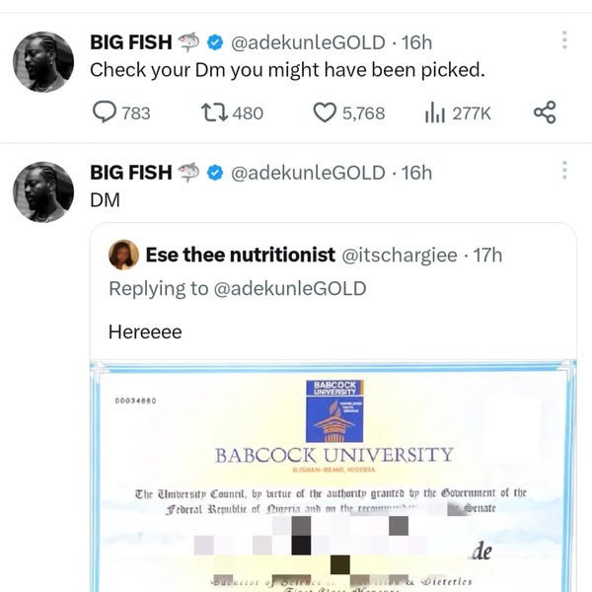Click verified badge on first tweet

tap(215, 42)
